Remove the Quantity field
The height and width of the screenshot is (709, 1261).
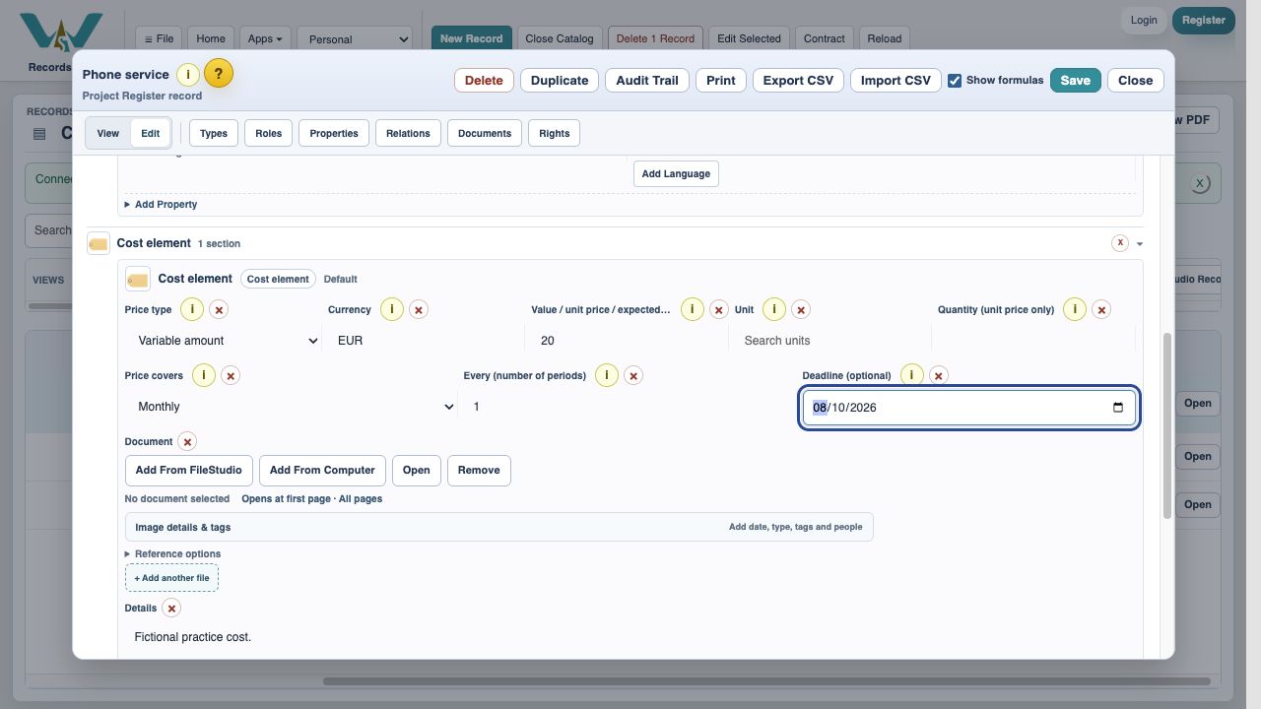[1101, 309]
